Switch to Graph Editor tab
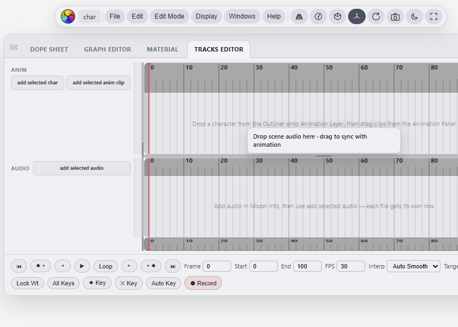 point(108,49)
